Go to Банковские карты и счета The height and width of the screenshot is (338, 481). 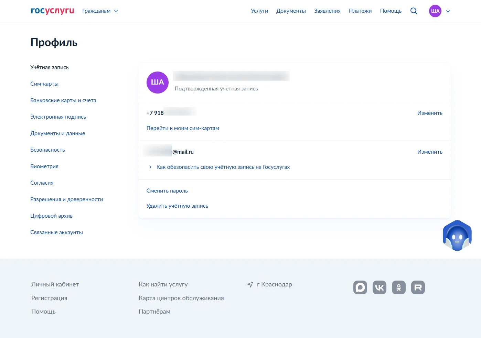(63, 100)
